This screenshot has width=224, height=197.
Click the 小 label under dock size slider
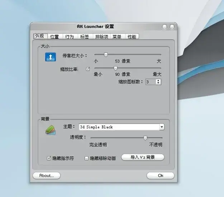(x=96, y=61)
